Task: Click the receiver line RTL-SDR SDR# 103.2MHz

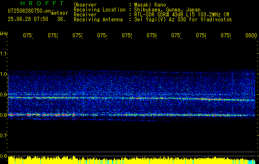Action: [182, 14]
